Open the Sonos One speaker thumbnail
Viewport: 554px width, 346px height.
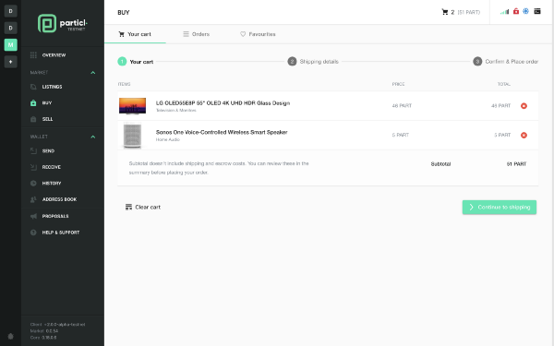pyautogui.click(x=132, y=136)
